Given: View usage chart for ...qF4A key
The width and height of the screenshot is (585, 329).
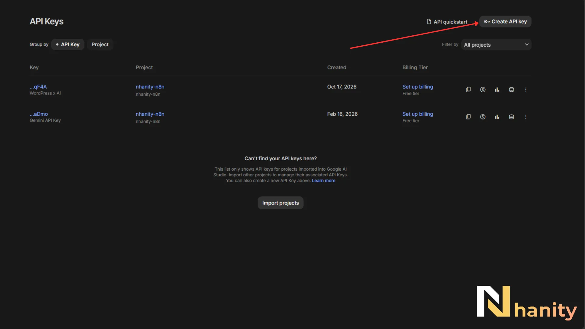Looking at the screenshot, I should pyautogui.click(x=497, y=90).
